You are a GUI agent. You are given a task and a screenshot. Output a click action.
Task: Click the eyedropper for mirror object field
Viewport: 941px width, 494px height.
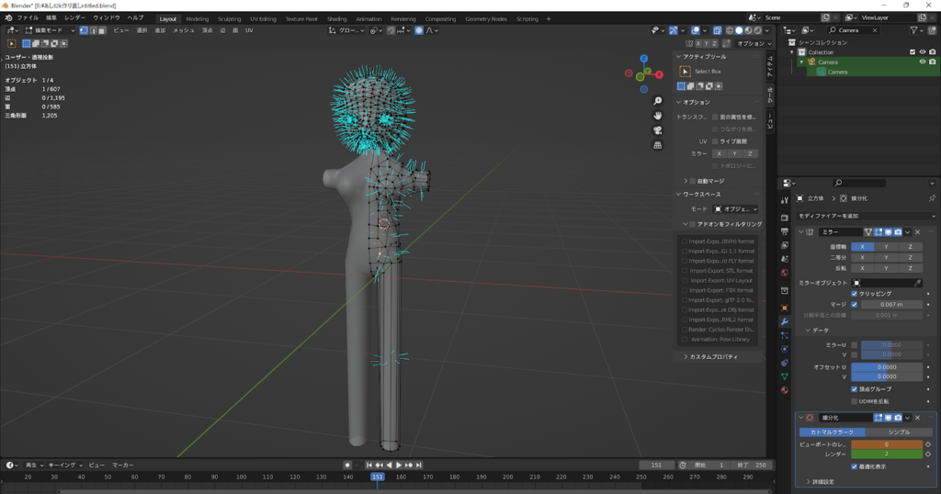[x=917, y=283]
